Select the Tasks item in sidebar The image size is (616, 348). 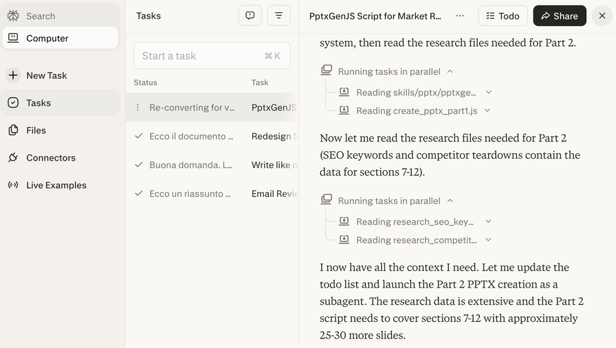[38, 103]
